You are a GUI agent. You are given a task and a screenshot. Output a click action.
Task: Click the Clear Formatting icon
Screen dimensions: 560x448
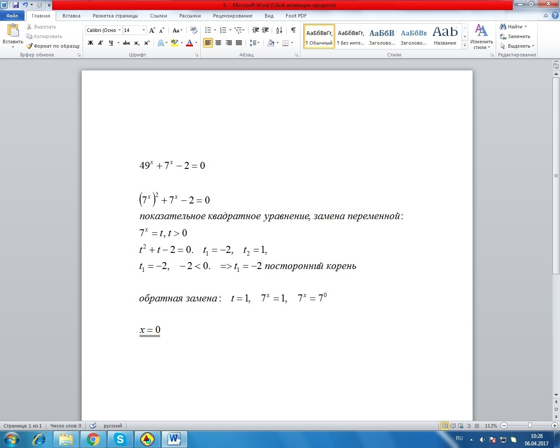click(x=194, y=30)
